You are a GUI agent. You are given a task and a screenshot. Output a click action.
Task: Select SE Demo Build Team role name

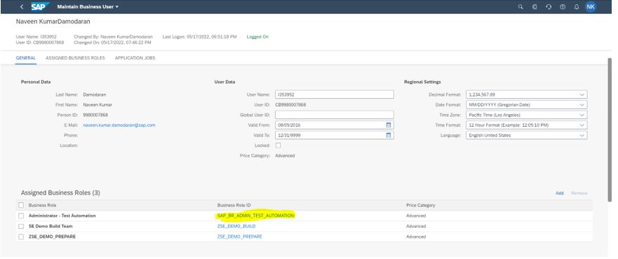51,226
